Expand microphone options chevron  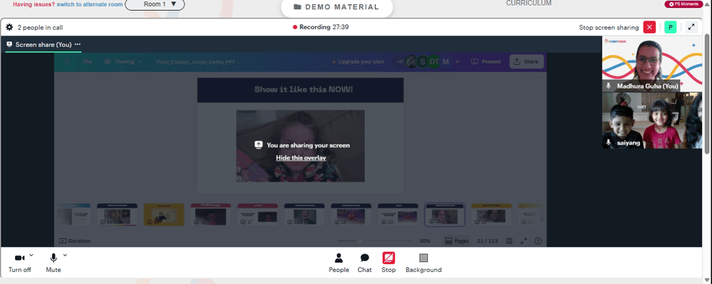pyautogui.click(x=65, y=256)
